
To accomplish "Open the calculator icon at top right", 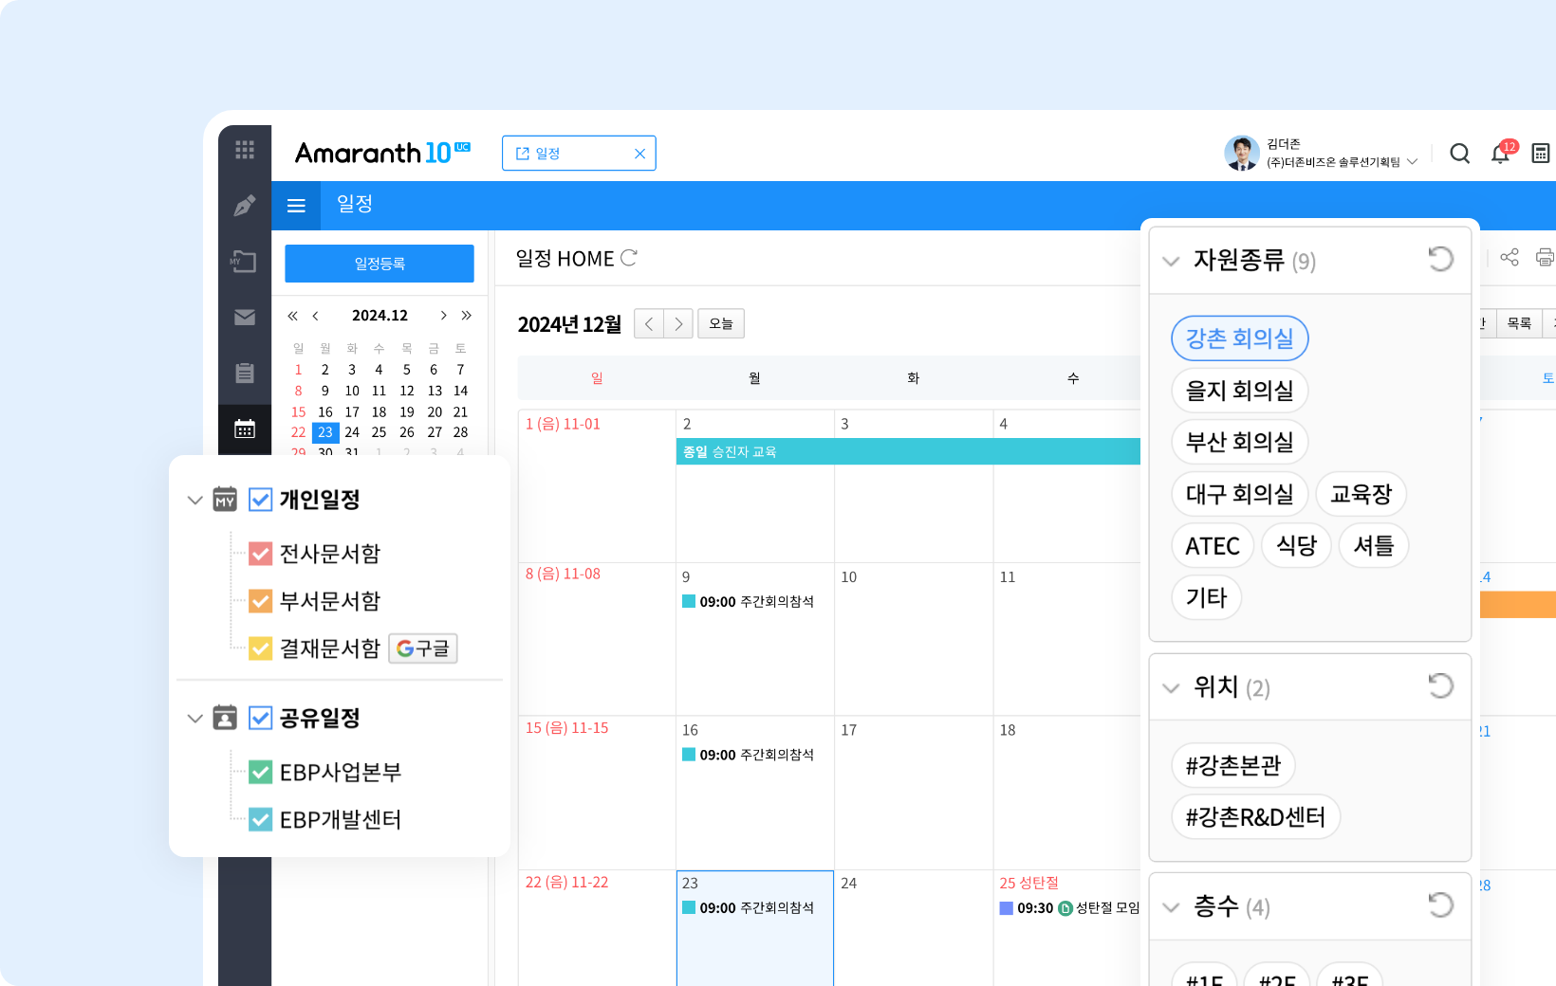I will [1541, 154].
